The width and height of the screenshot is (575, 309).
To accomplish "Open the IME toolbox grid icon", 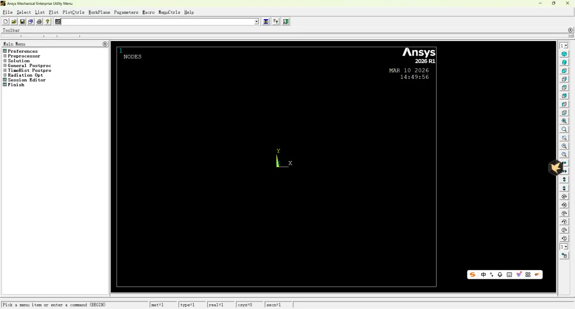I will coord(528,274).
